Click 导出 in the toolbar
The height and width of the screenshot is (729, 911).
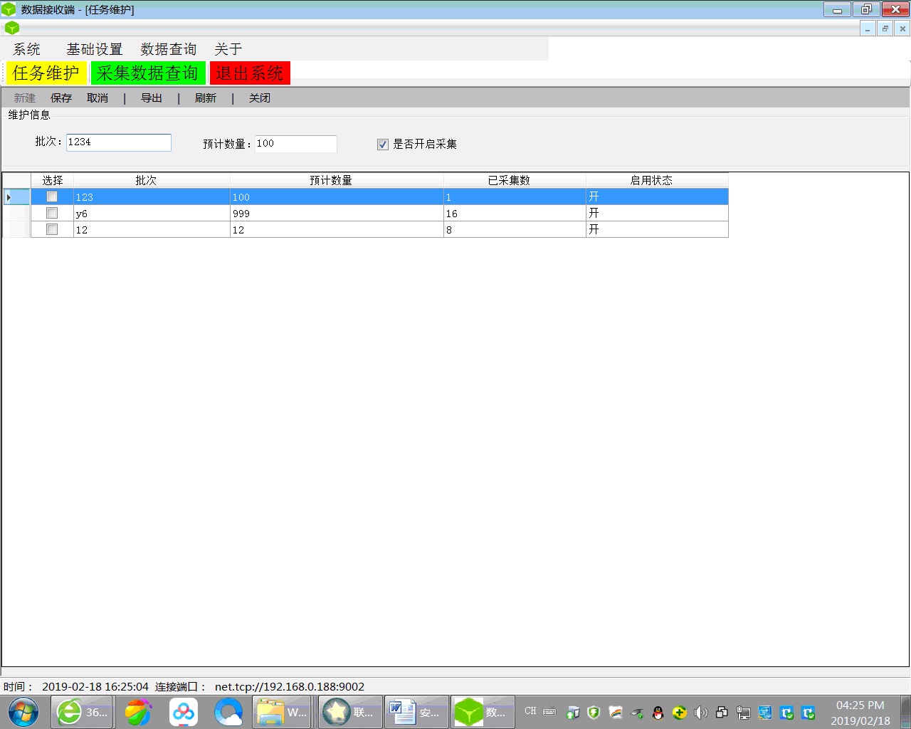pyautogui.click(x=151, y=98)
